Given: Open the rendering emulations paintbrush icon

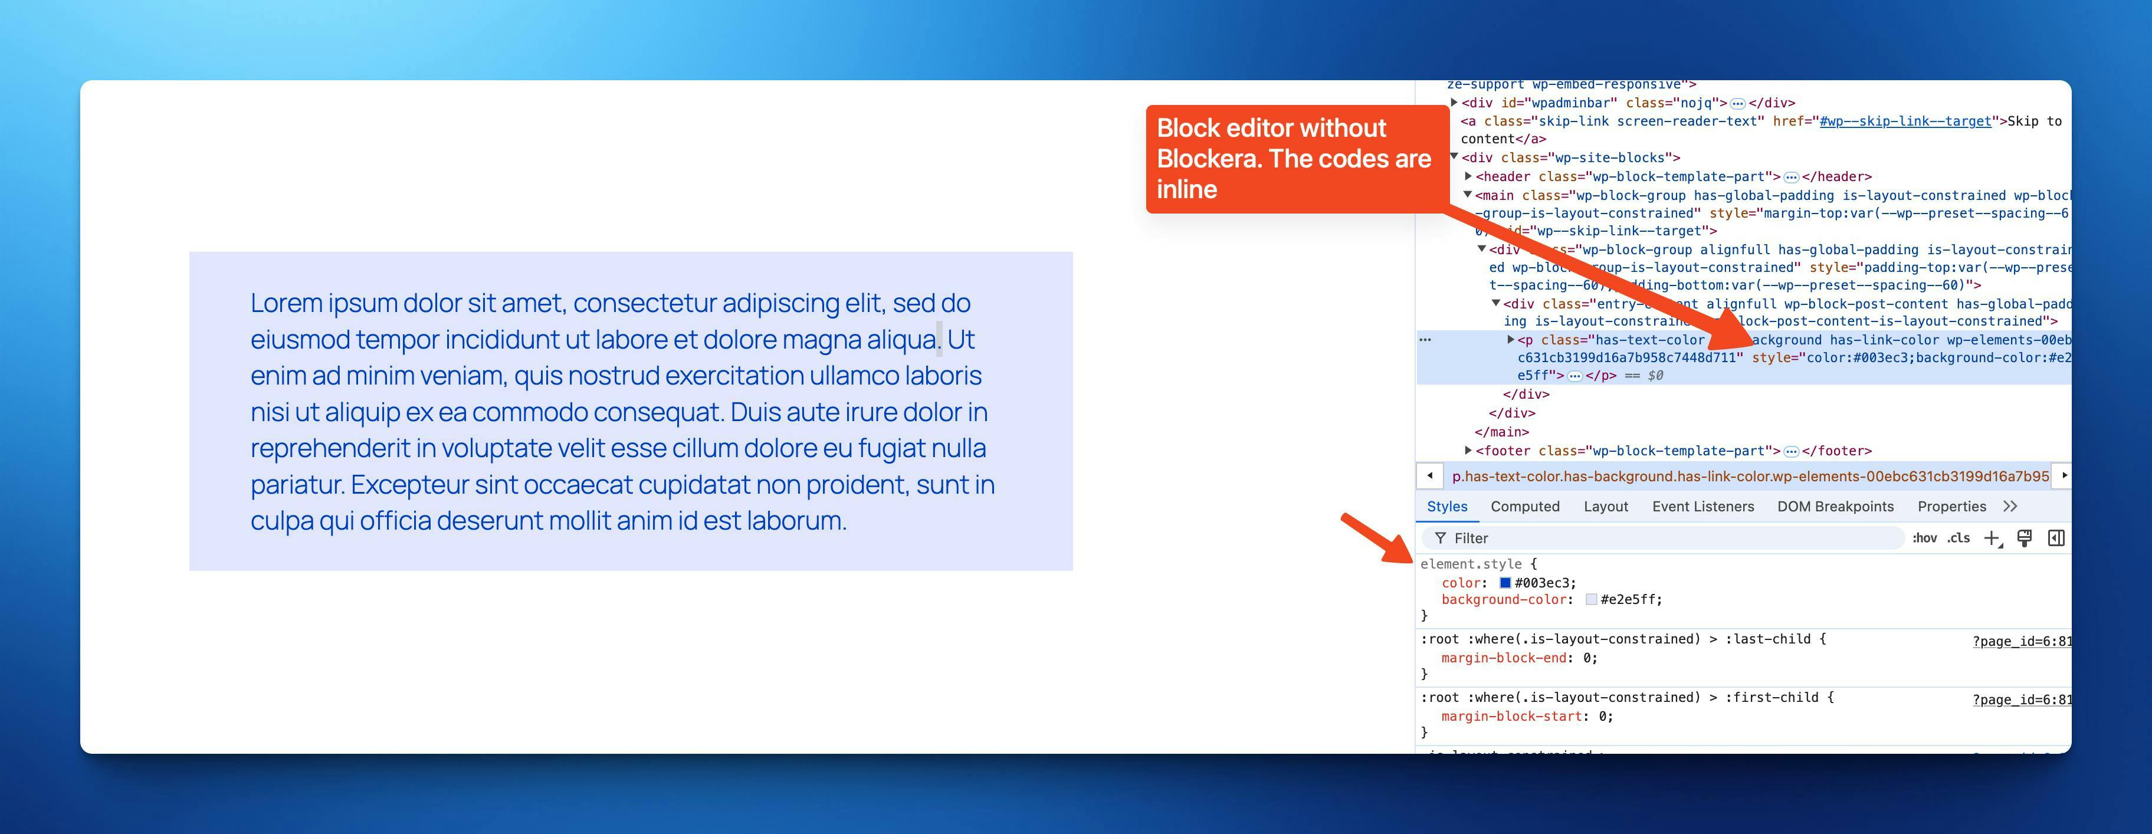Looking at the screenshot, I should pos(2024,538).
